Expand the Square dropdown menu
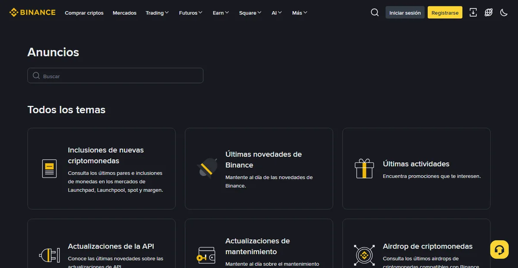 click(250, 13)
